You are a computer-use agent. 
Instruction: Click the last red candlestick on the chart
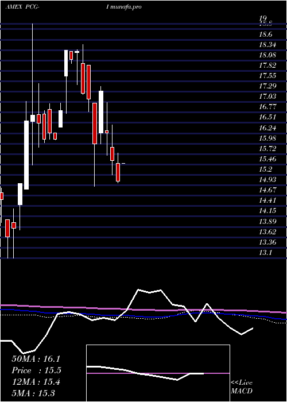[118, 172]
